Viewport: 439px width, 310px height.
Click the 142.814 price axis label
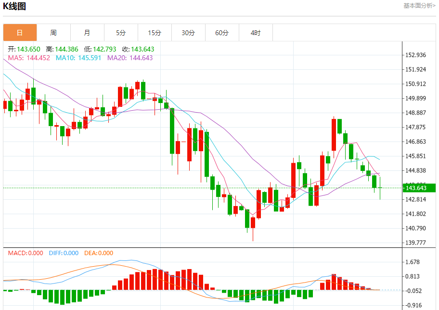[x=416, y=199]
